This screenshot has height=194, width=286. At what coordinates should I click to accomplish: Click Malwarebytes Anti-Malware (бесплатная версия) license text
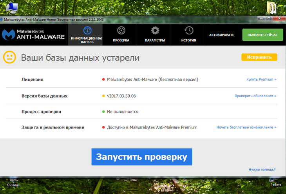click(152, 80)
